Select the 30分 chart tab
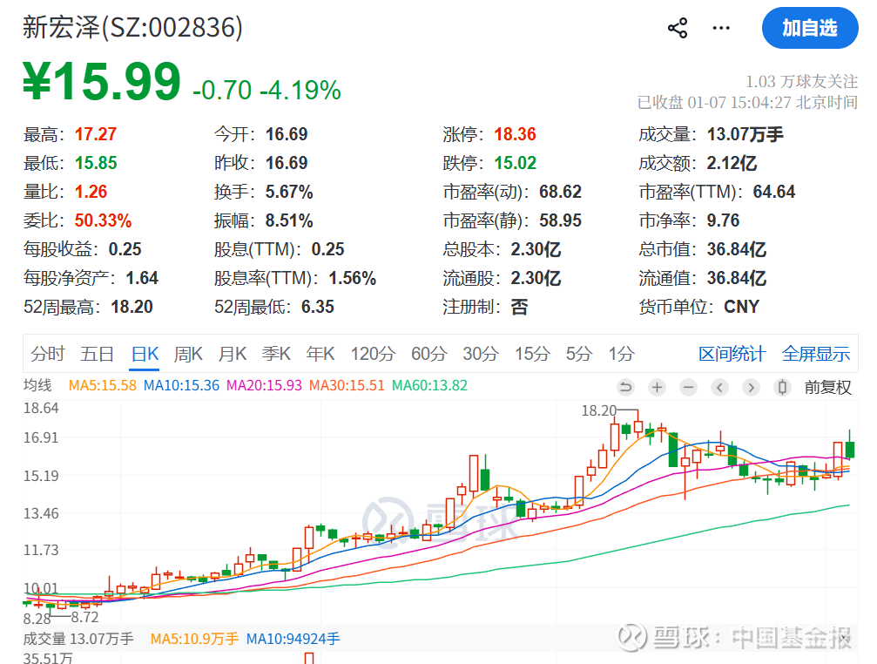Image resolution: width=877 pixels, height=664 pixels. click(481, 354)
